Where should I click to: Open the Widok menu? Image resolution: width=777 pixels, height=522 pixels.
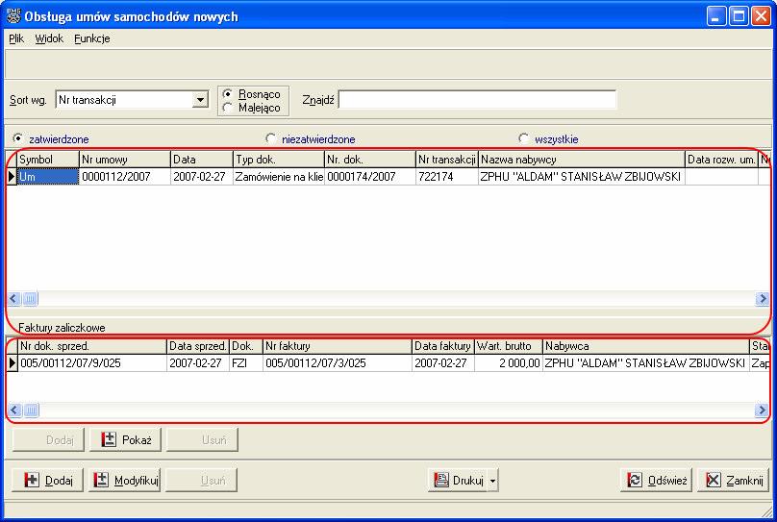point(49,38)
